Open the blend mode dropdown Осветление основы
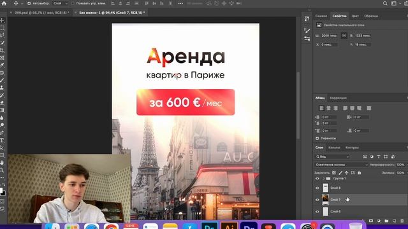Viewport: 408px width, 229px height. (341, 165)
